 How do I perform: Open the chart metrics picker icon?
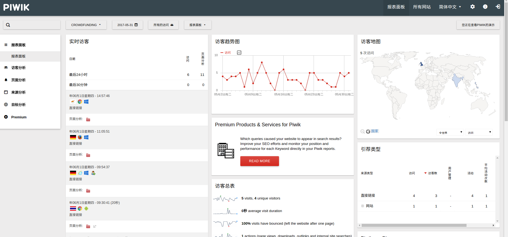239,53
